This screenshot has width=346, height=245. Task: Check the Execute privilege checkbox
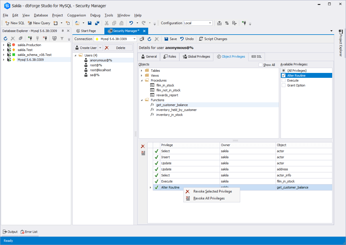283,80
